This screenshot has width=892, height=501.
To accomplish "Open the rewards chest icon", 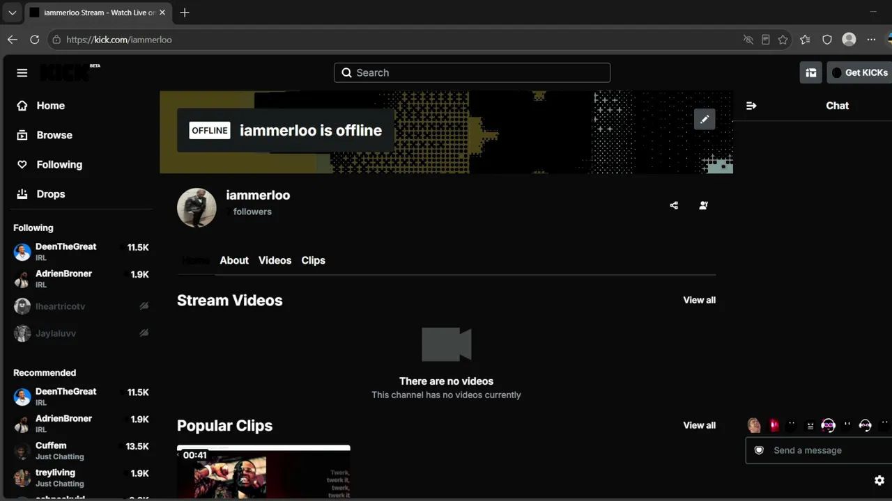I will (810, 72).
